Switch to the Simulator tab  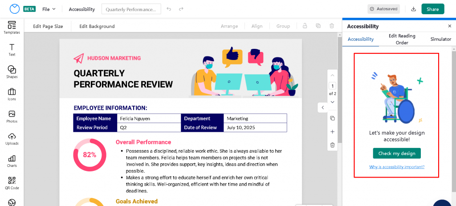pos(440,39)
